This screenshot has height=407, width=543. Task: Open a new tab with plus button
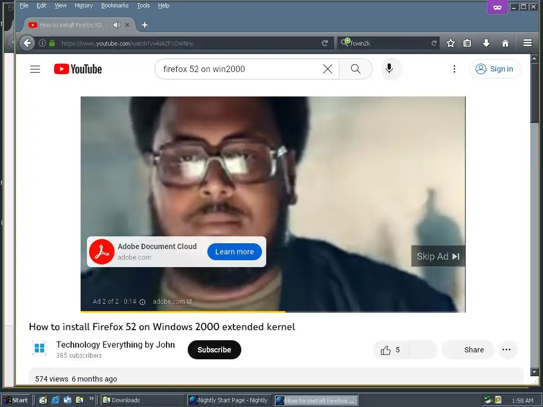145,25
